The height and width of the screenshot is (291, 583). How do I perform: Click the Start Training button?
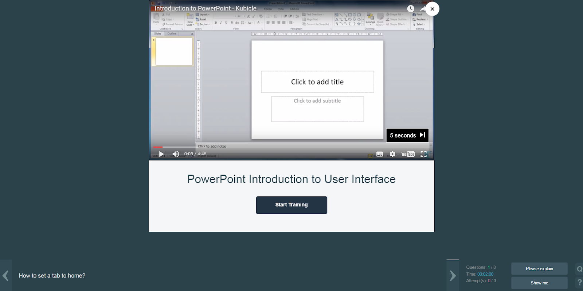pyautogui.click(x=291, y=205)
